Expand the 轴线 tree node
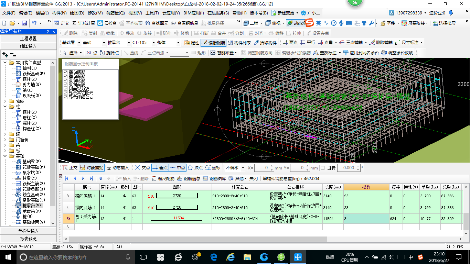Screen dimensions: 470x264 pyautogui.click(x=5, y=101)
